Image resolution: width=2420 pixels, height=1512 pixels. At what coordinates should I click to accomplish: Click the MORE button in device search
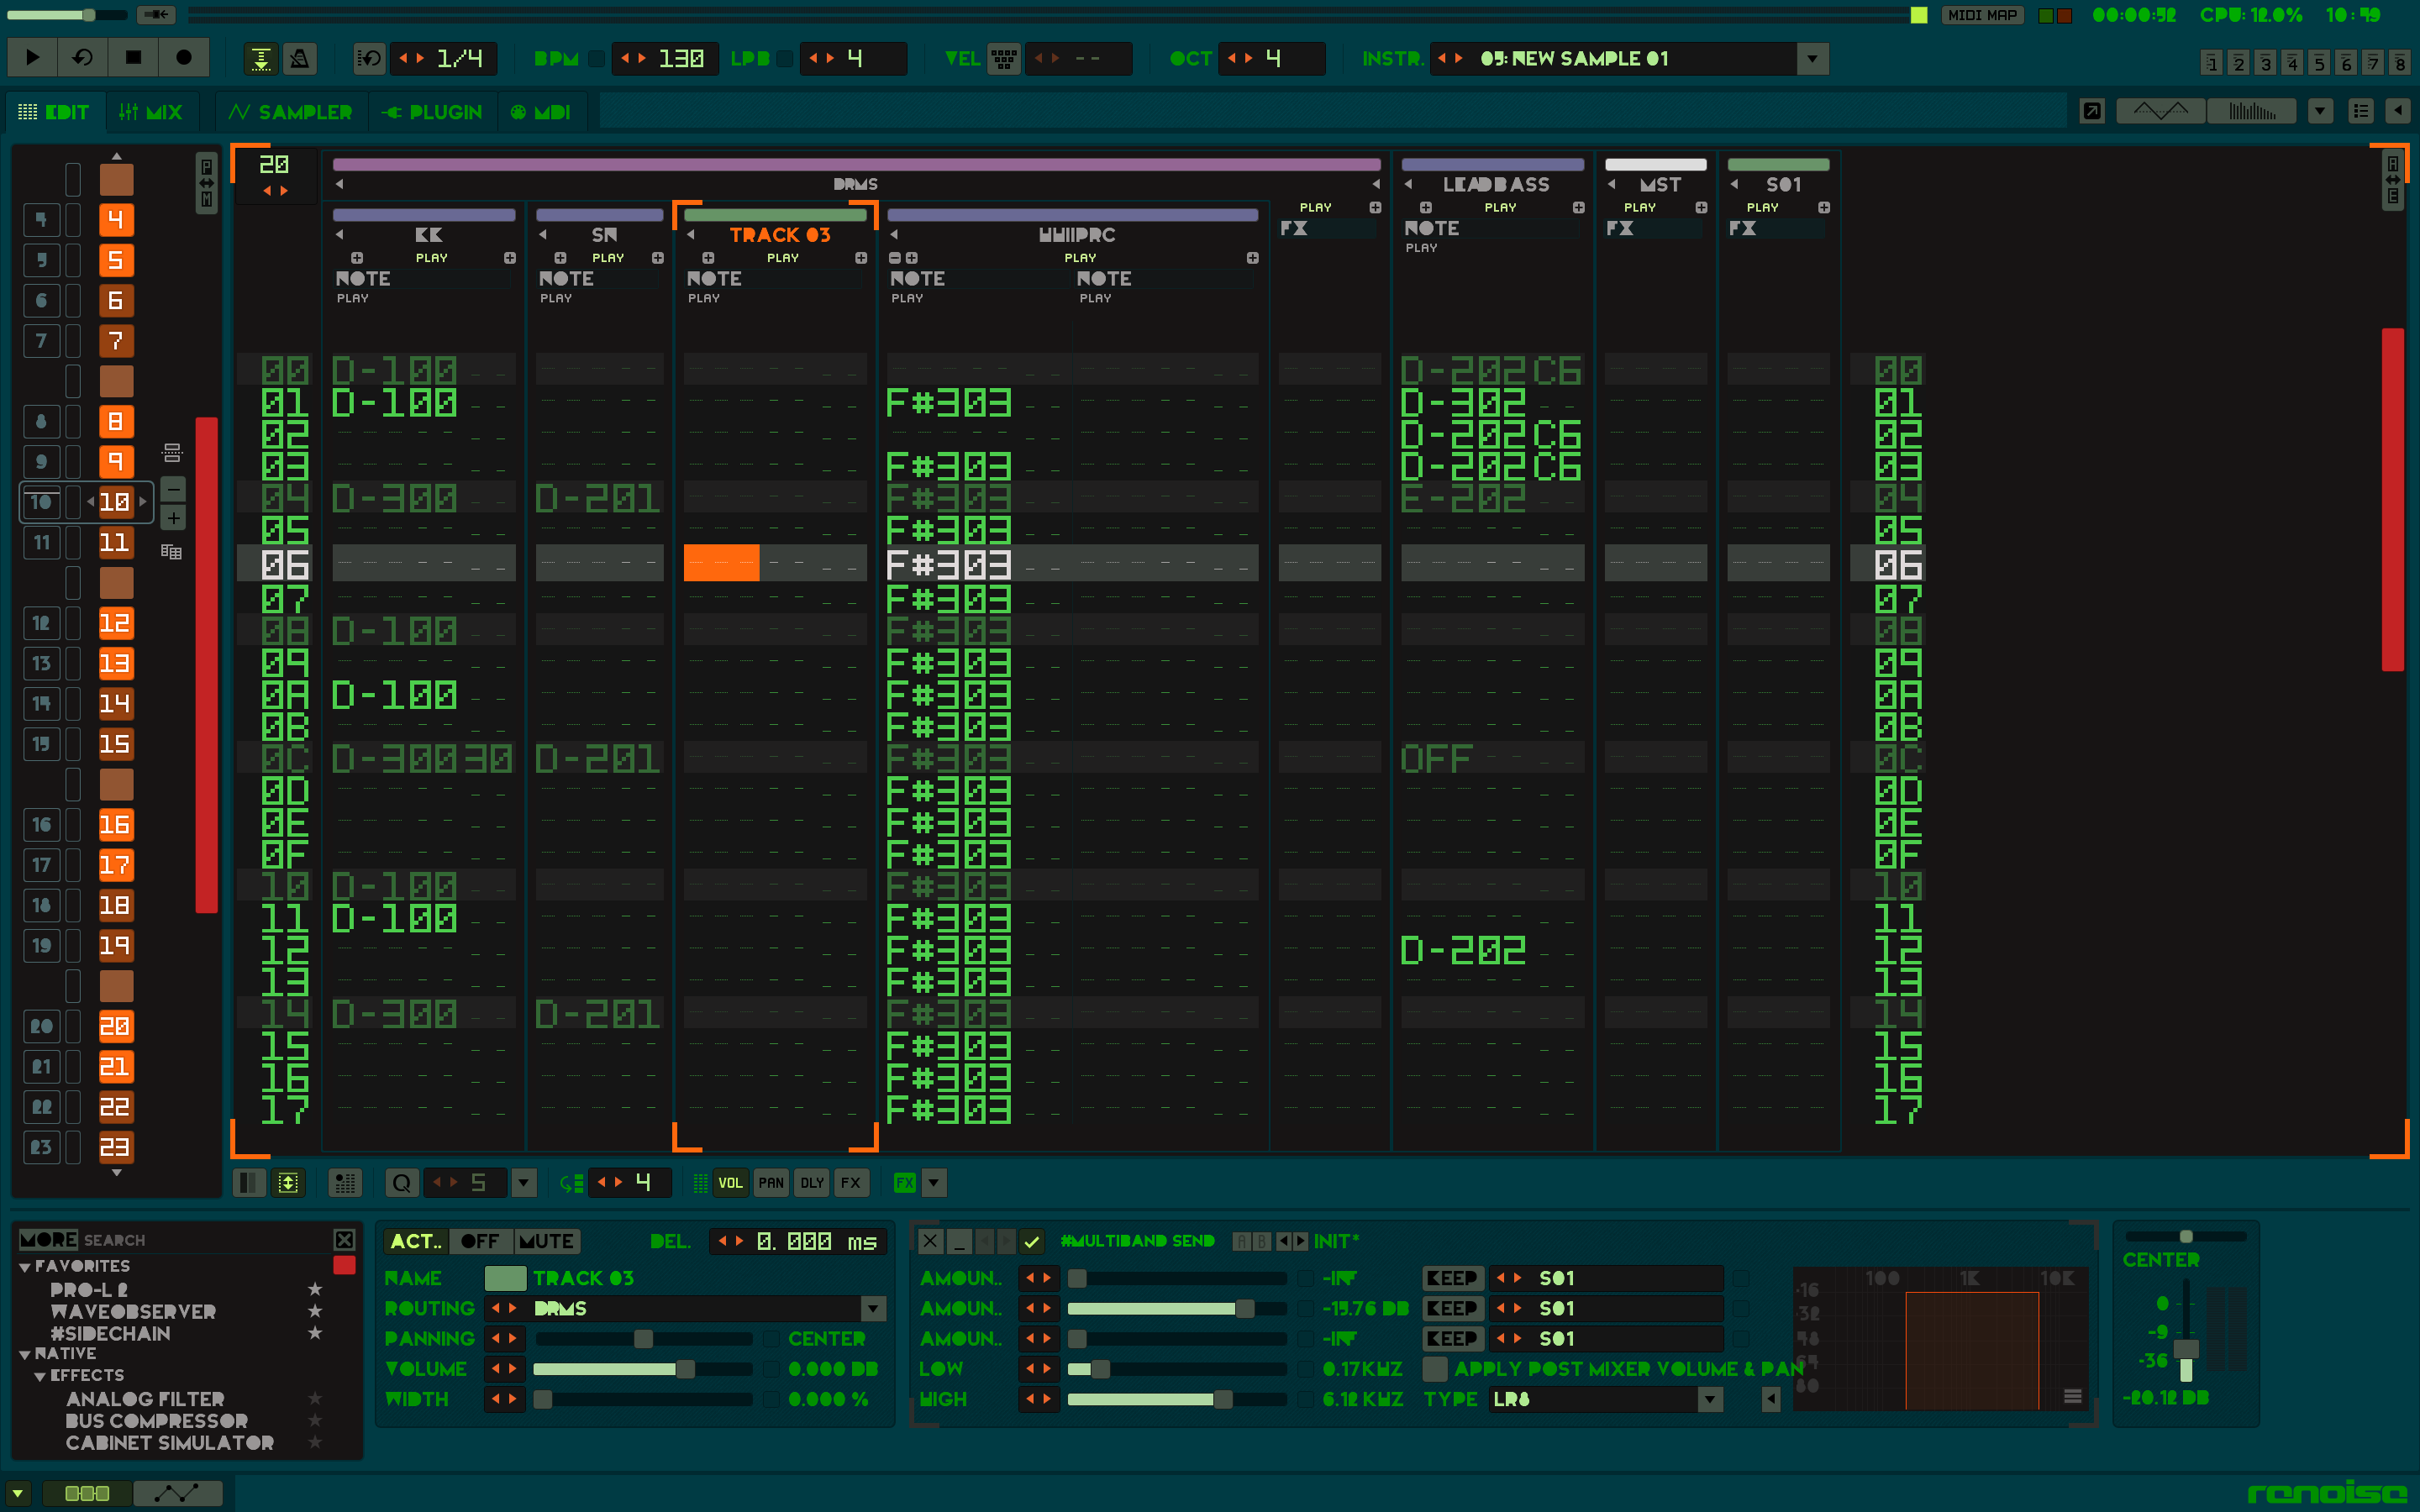click(48, 1240)
